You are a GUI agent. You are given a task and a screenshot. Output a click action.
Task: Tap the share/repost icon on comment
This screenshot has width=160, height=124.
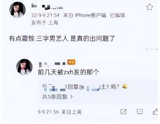123,112
